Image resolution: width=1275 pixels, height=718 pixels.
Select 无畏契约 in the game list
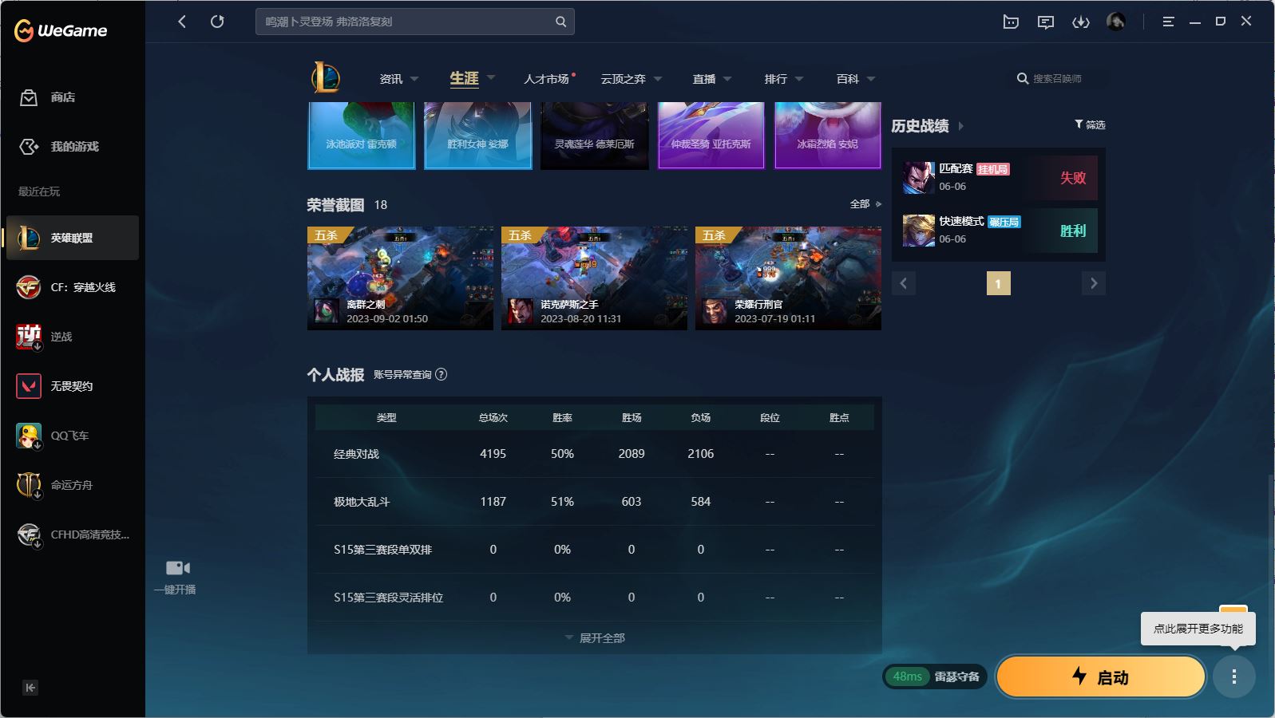pos(72,386)
